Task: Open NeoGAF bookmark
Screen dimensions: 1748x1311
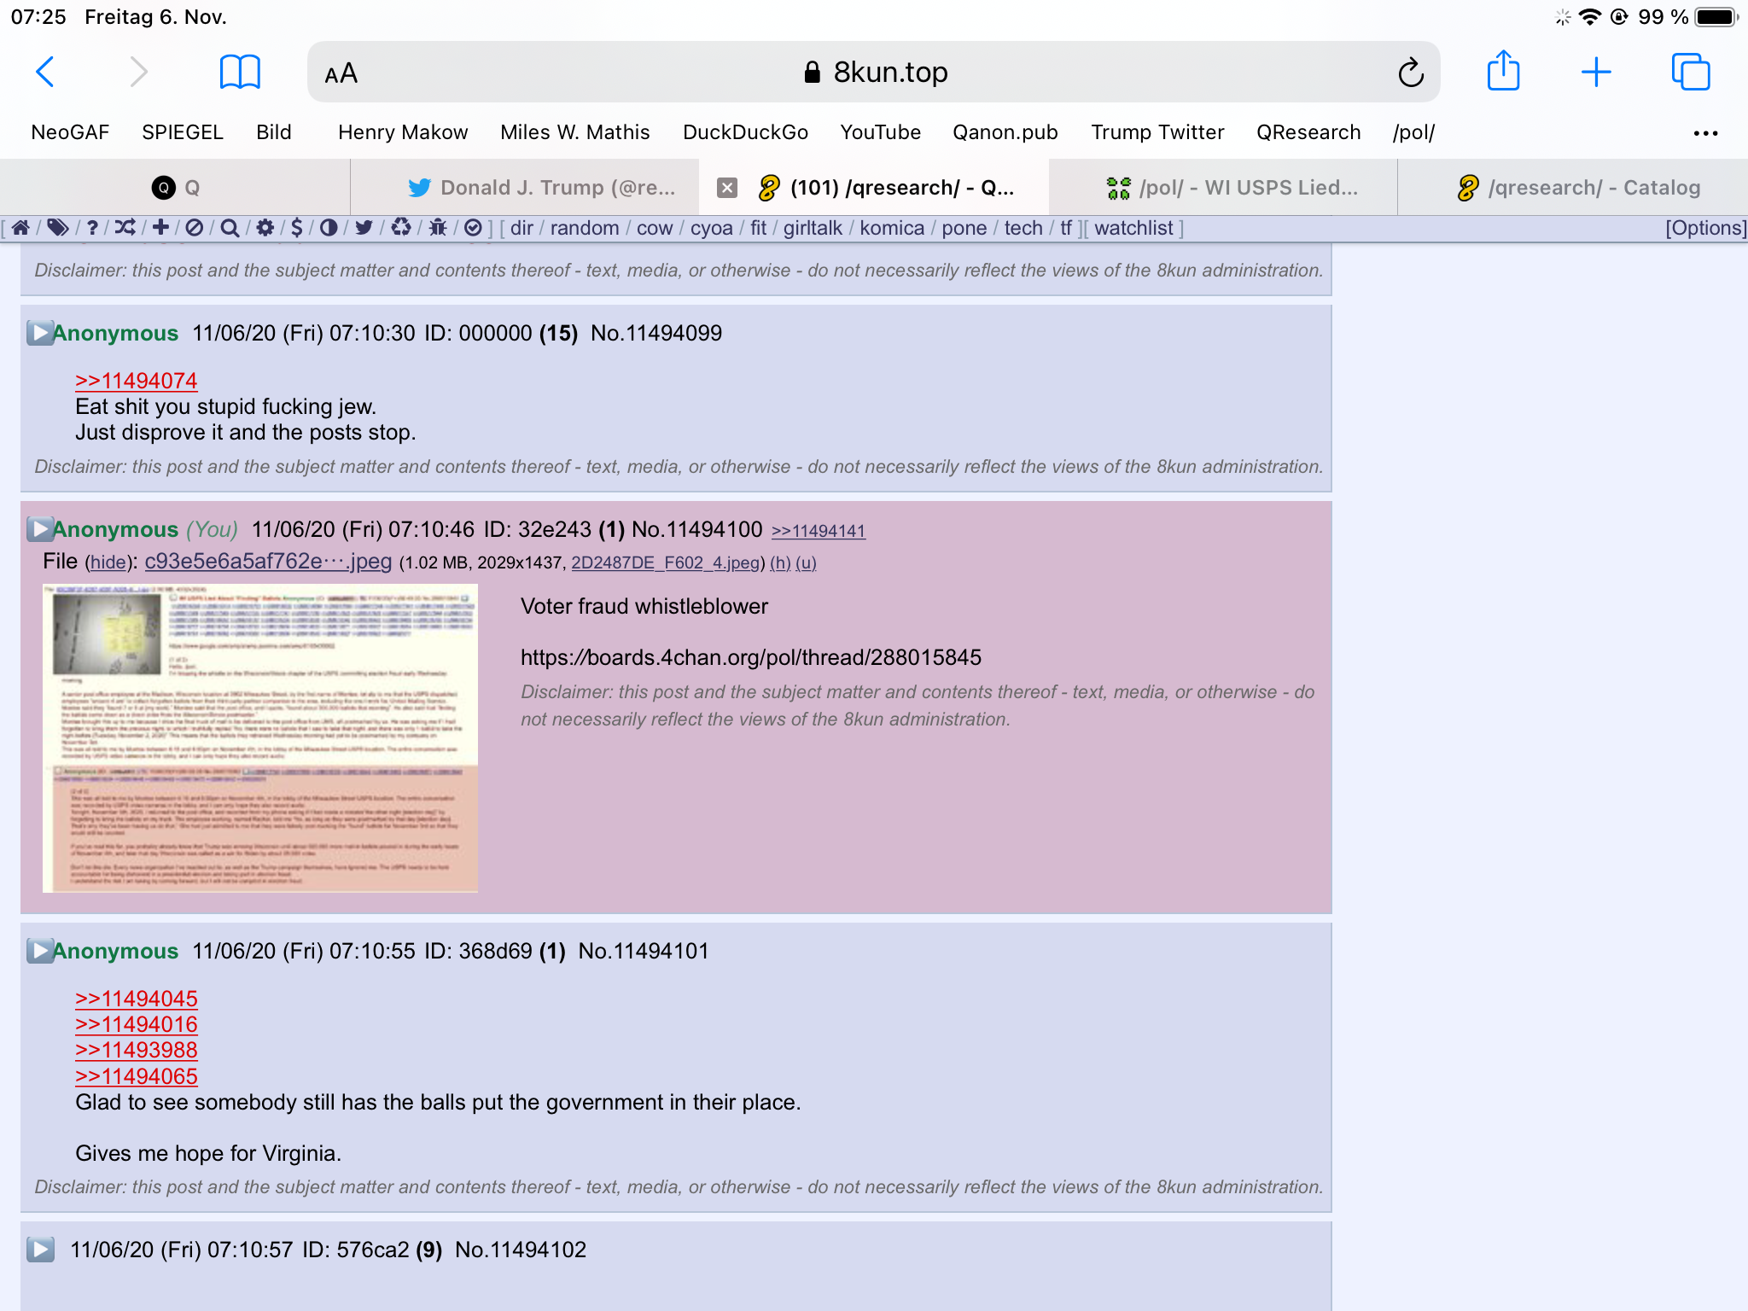Action: tap(70, 132)
